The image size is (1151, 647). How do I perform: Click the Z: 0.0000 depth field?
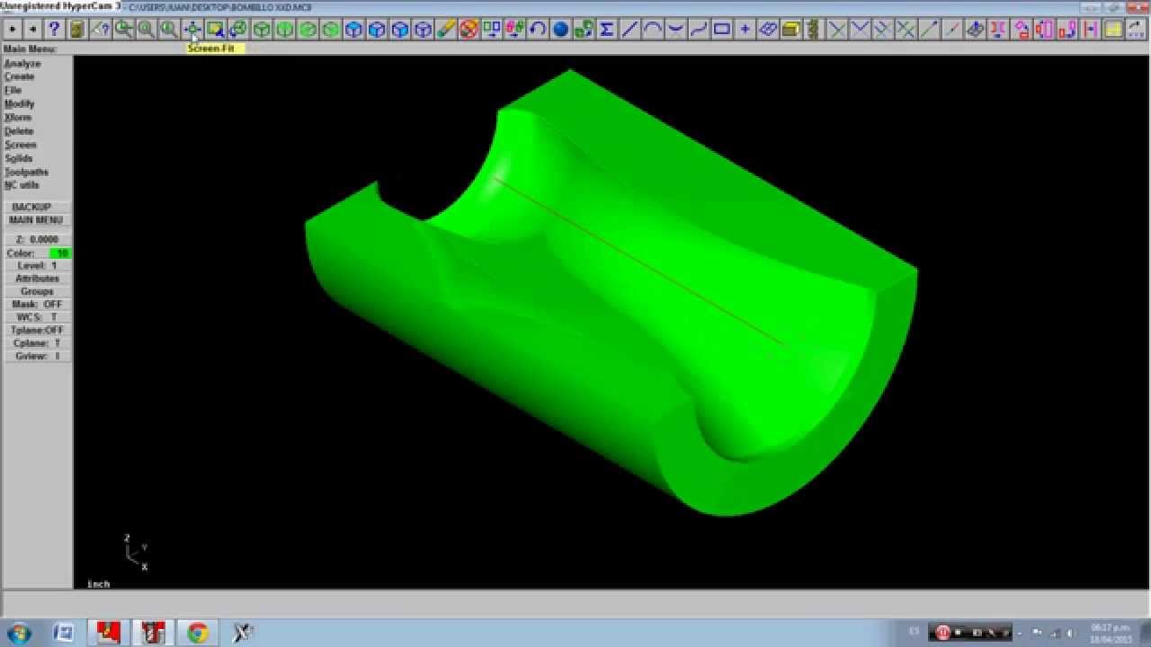pos(37,240)
